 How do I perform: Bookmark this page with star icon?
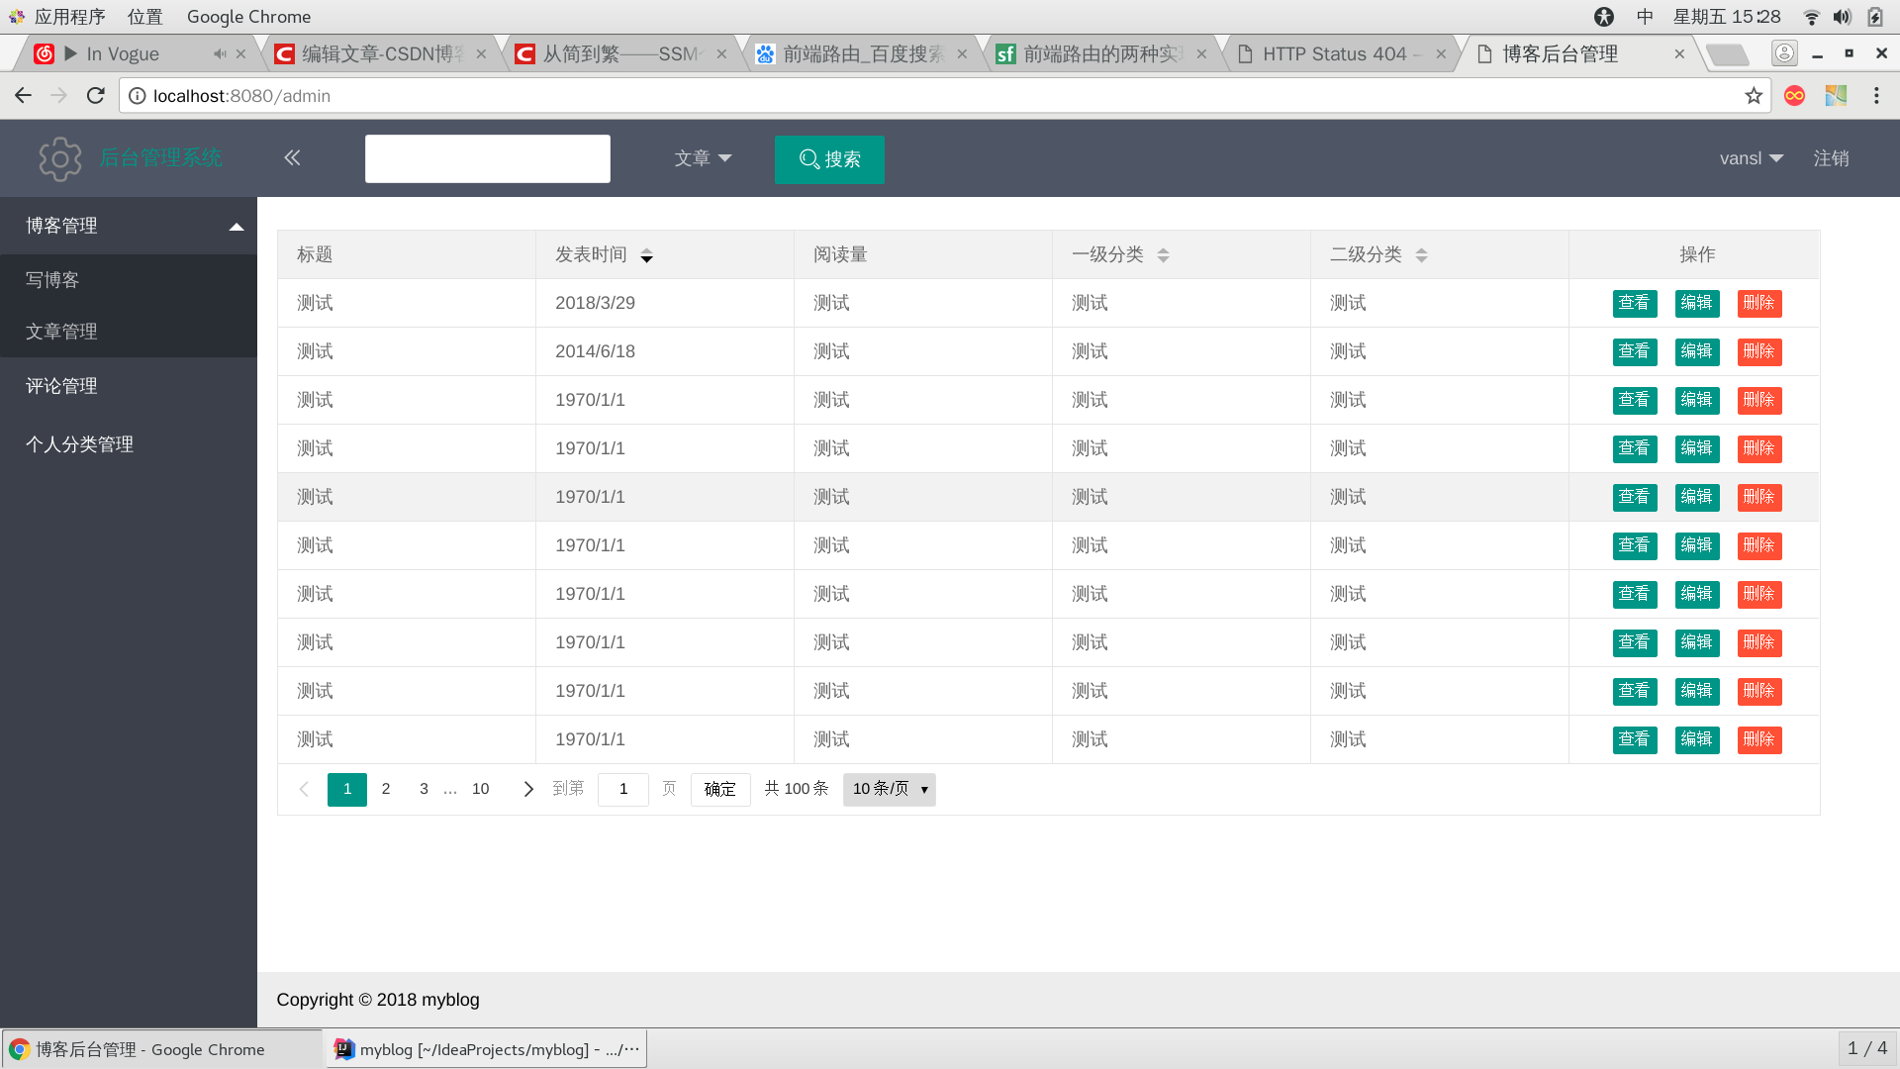[x=1754, y=95]
